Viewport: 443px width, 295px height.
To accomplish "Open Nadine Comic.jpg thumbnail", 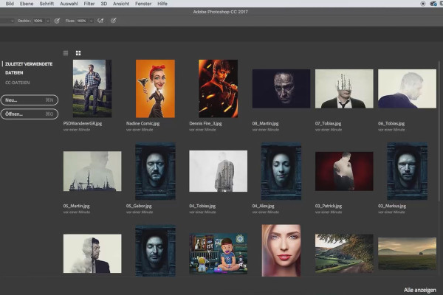I will click(x=155, y=88).
